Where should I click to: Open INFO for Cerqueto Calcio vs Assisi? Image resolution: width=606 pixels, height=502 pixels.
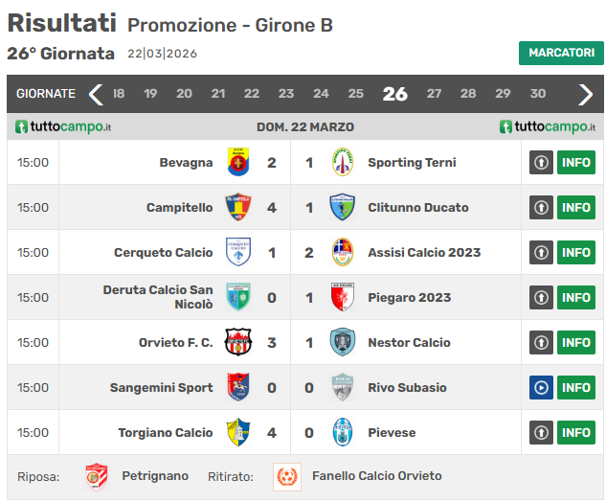576,253
